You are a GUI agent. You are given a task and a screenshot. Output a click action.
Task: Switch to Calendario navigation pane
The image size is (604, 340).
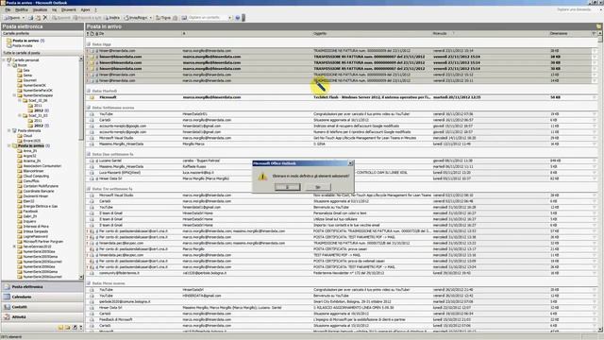pyautogui.click(x=42, y=297)
